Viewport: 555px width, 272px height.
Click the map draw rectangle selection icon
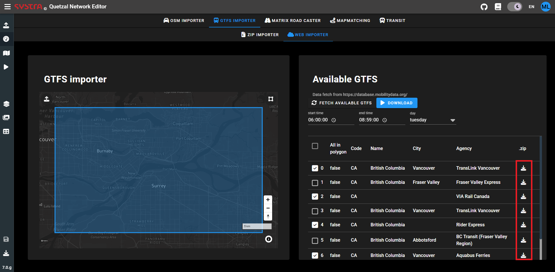pos(271,99)
